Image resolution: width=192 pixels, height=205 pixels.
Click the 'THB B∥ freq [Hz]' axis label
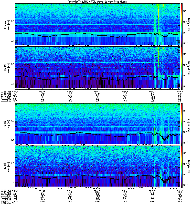tap(7, 68)
